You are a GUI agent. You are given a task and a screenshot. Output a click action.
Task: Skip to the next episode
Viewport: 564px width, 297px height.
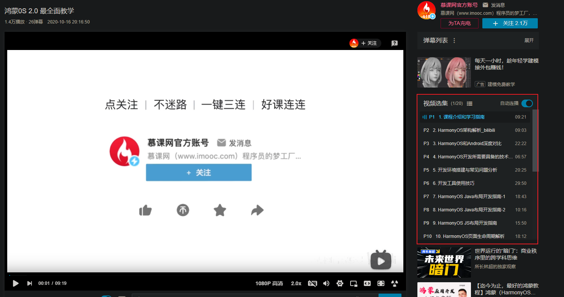click(x=30, y=283)
